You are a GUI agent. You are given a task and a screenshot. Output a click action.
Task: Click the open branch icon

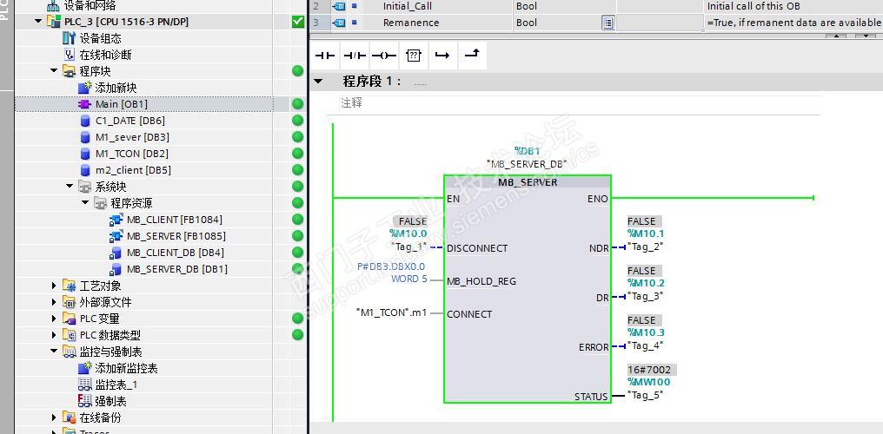(443, 56)
